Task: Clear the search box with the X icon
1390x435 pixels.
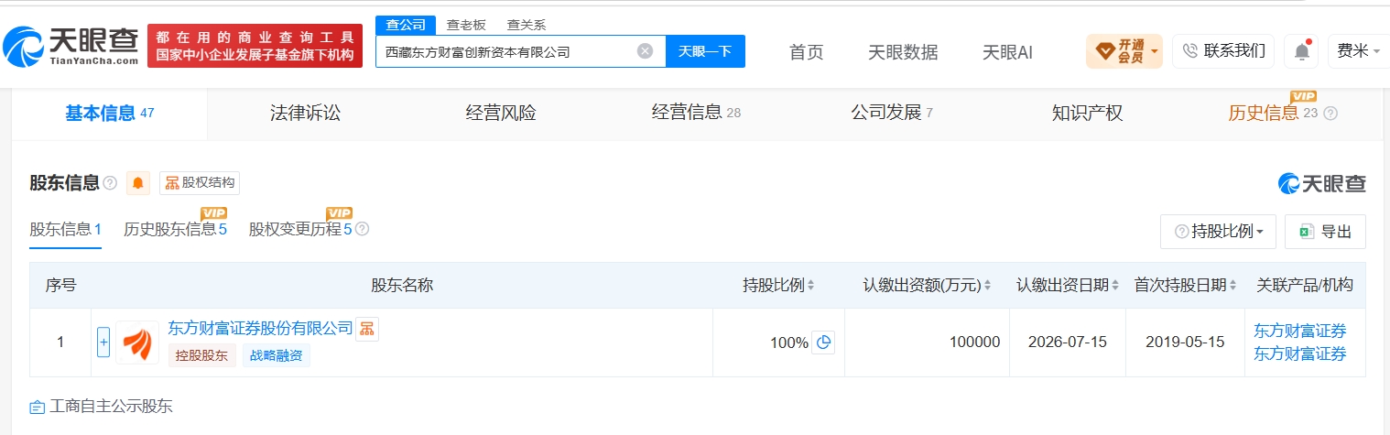Action: coord(645,51)
